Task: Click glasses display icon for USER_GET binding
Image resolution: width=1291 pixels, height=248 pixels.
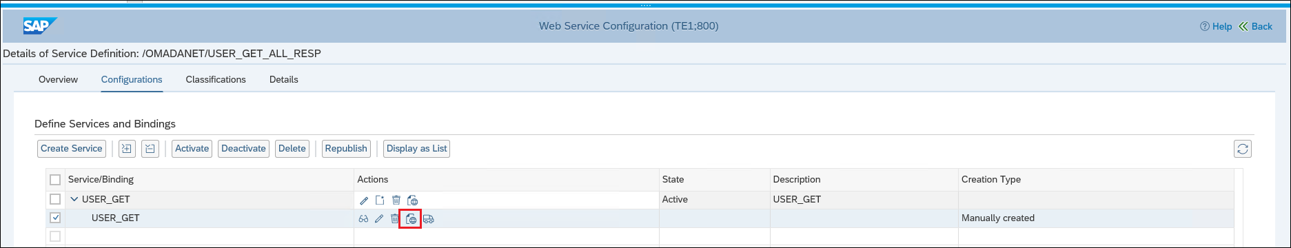Action: pyautogui.click(x=363, y=219)
